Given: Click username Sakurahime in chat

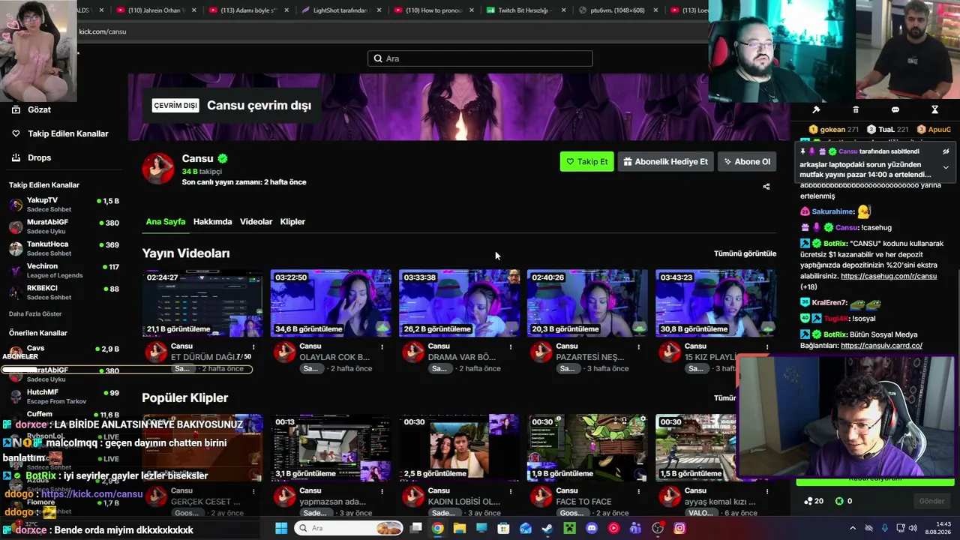Looking at the screenshot, I should pos(833,211).
